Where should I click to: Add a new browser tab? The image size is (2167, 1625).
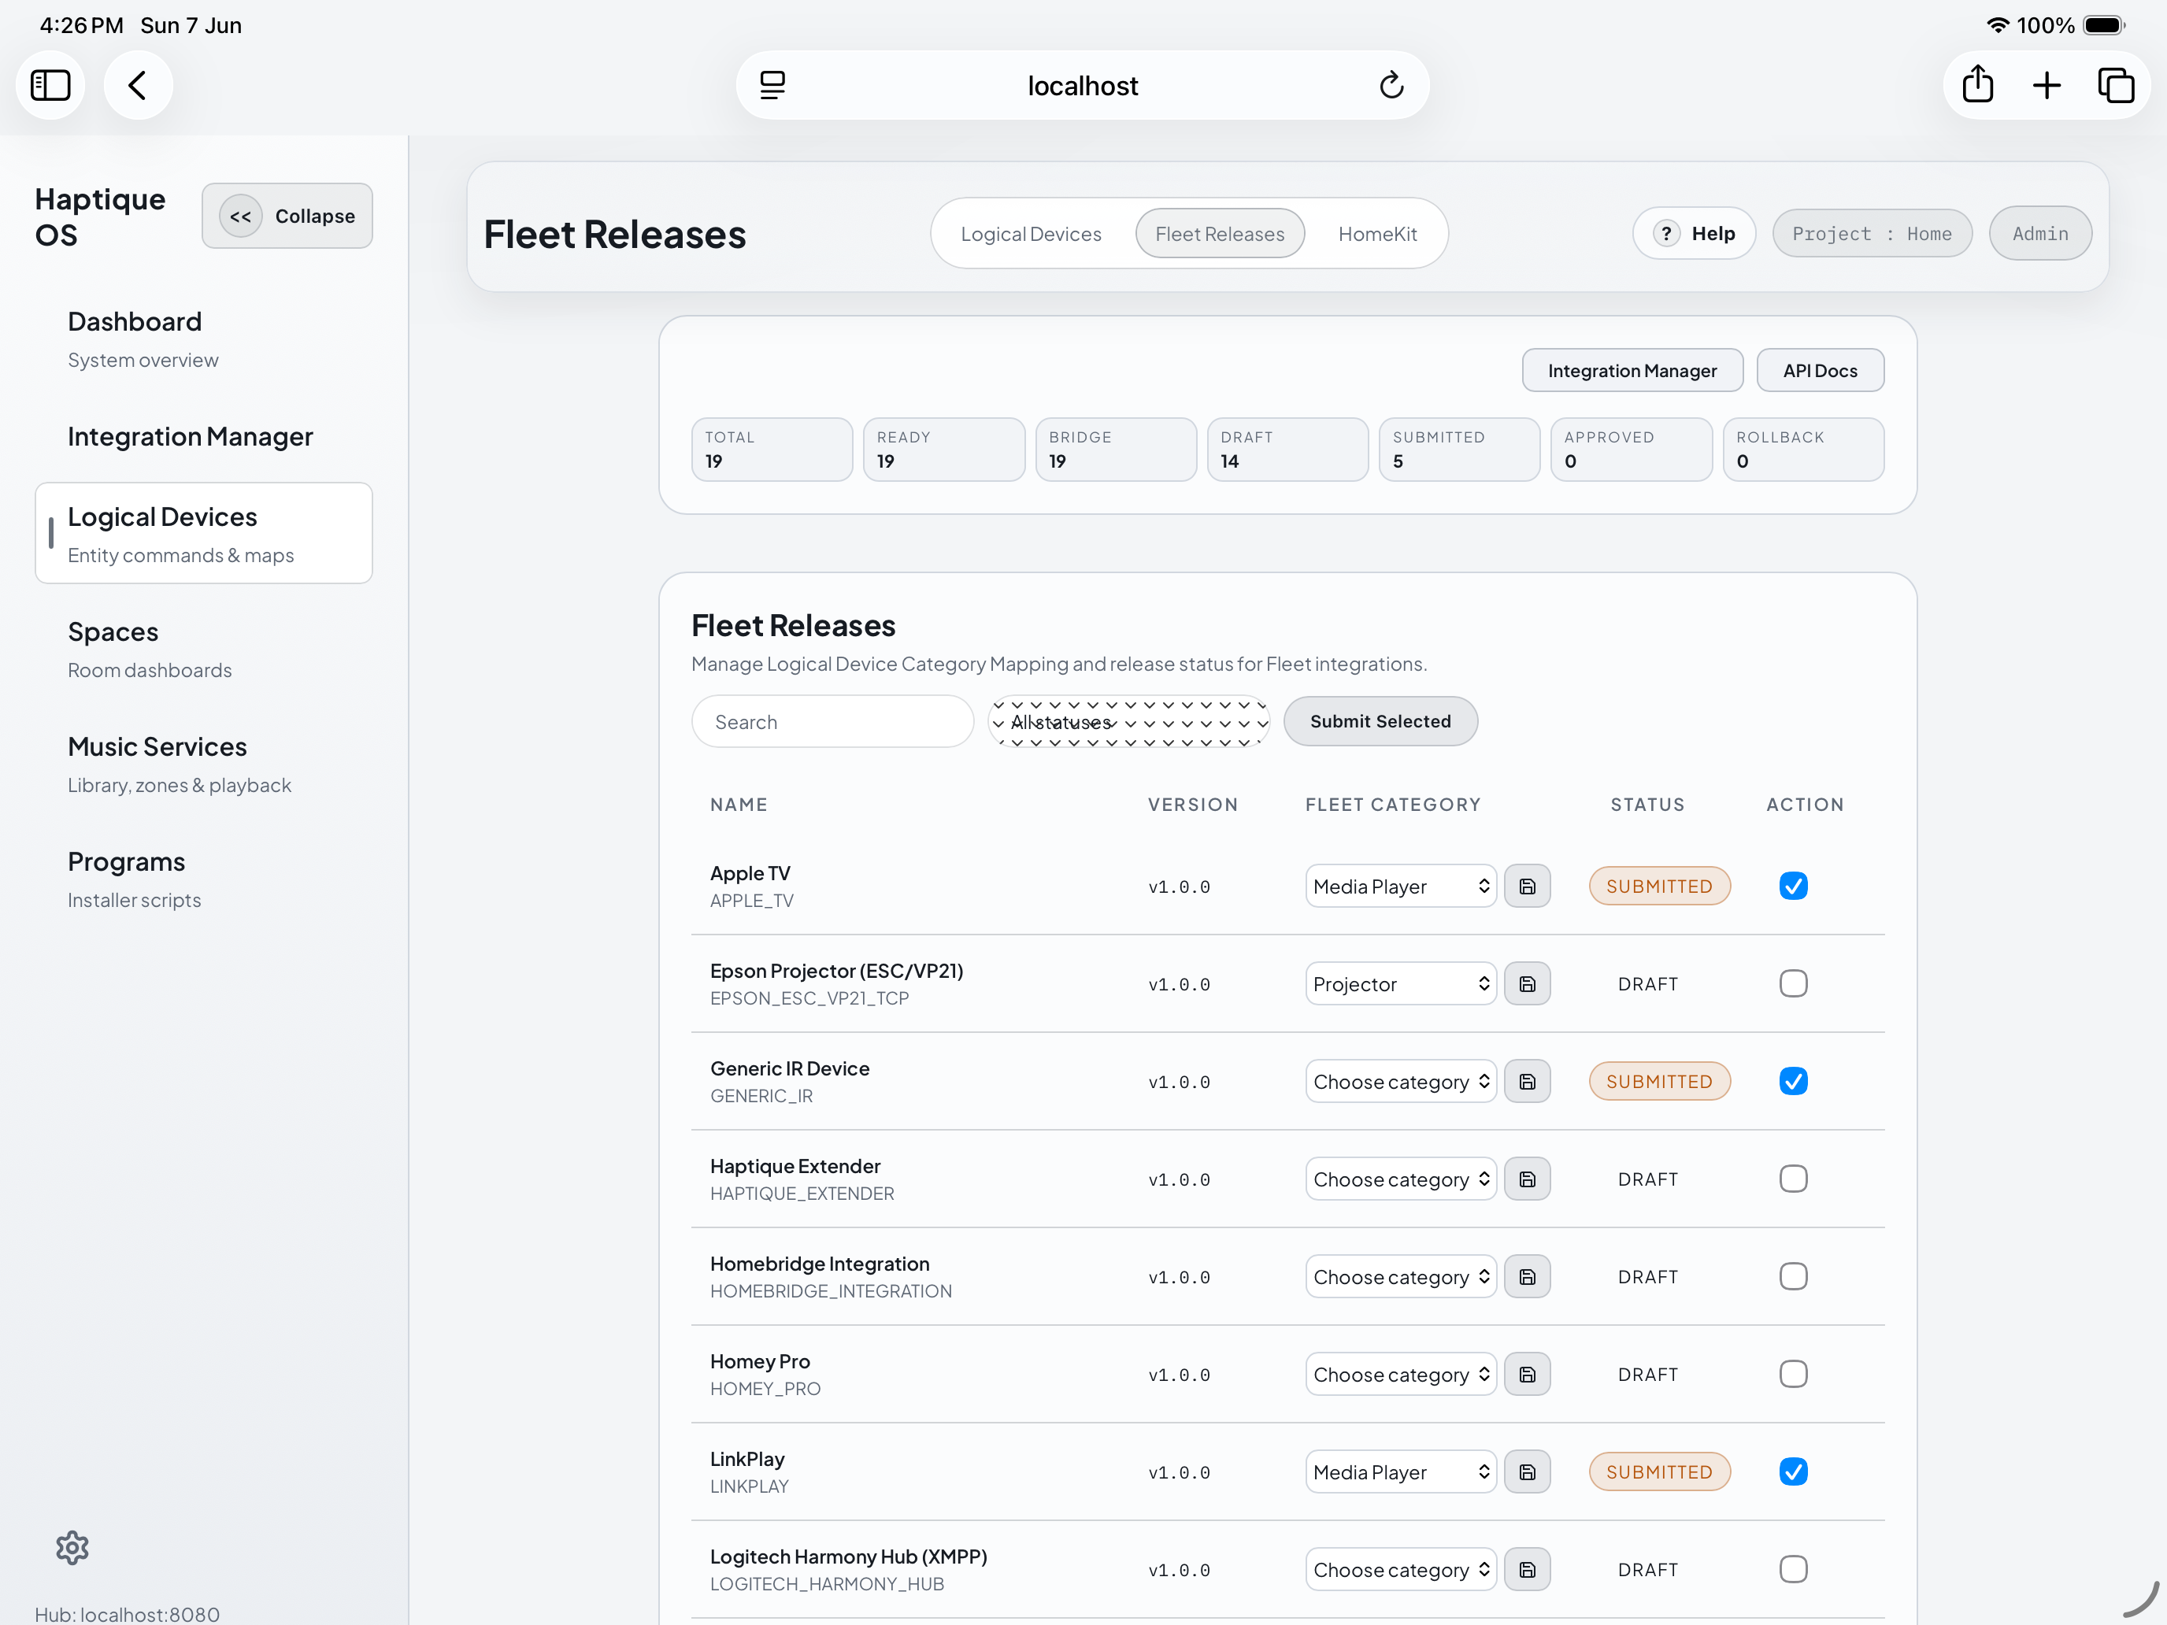pos(2047,85)
